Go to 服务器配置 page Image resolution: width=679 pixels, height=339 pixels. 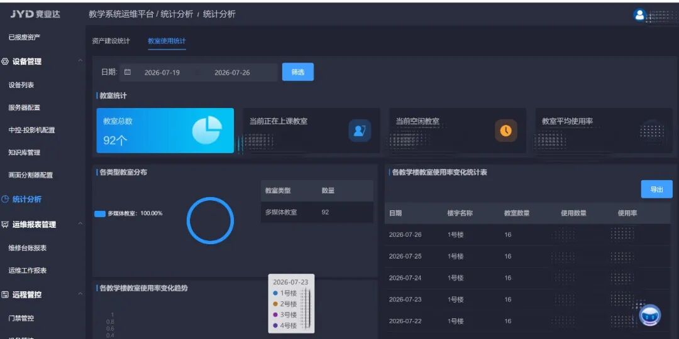pos(25,108)
